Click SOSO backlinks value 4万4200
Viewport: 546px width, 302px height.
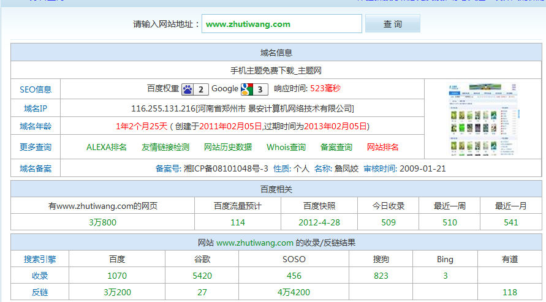click(294, 292)
